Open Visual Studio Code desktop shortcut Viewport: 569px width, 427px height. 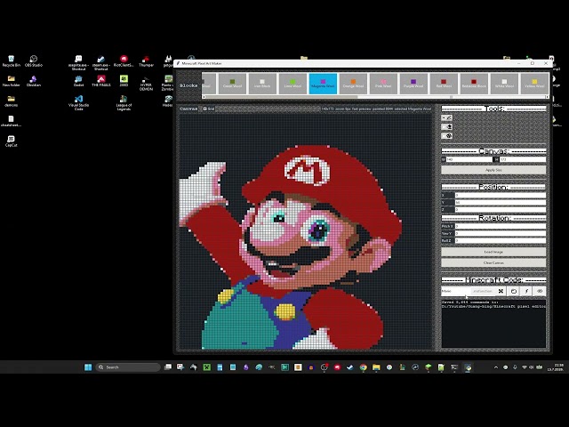(78, 103)
